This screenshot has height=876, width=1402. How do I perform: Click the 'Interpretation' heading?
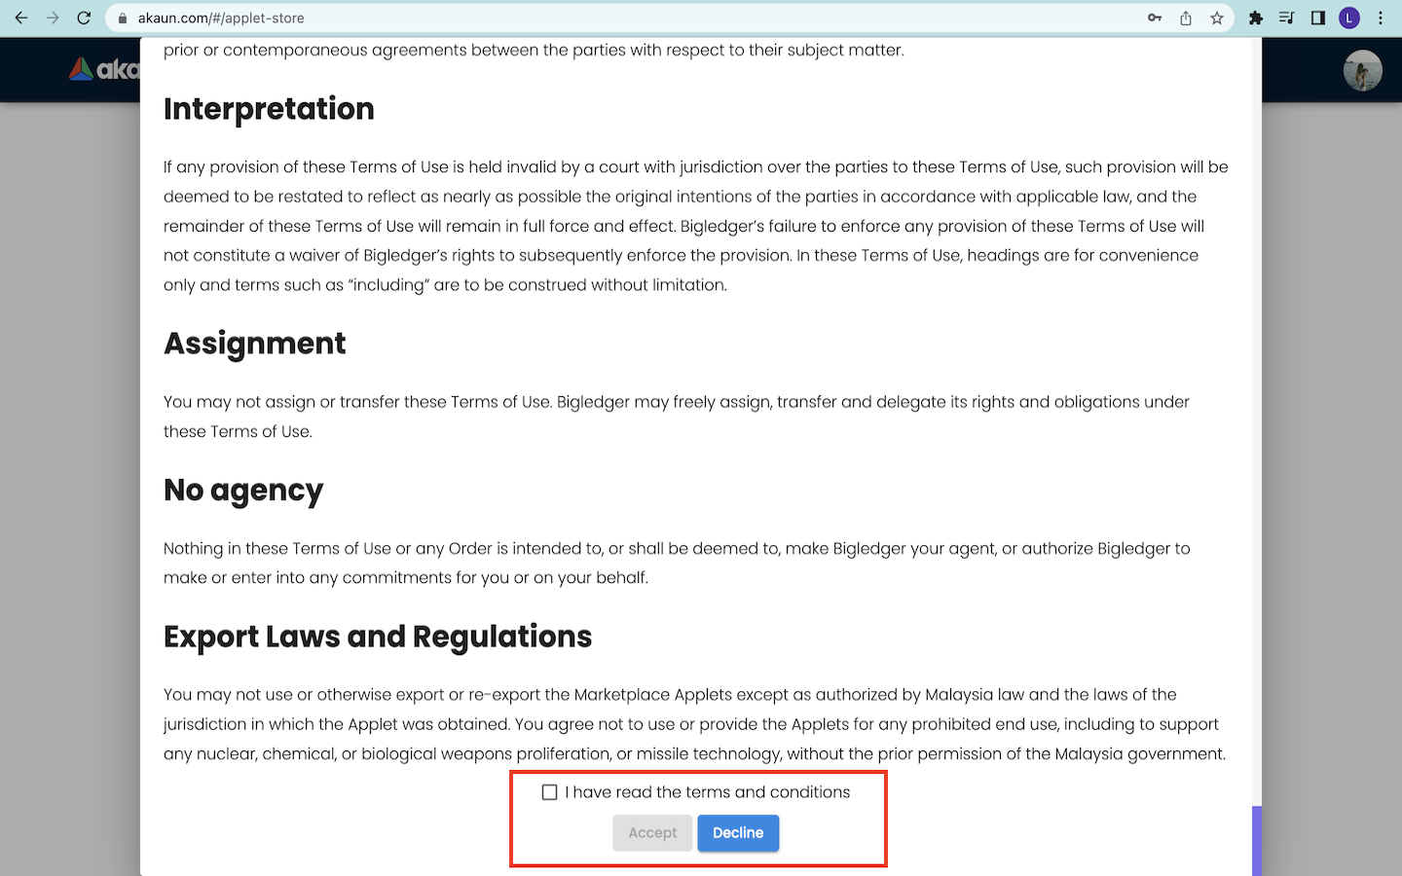(269, 109)
